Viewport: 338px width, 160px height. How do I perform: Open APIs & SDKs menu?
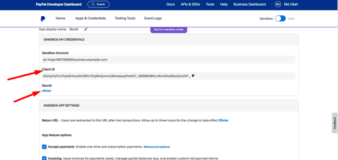click(x=190, y=4)
